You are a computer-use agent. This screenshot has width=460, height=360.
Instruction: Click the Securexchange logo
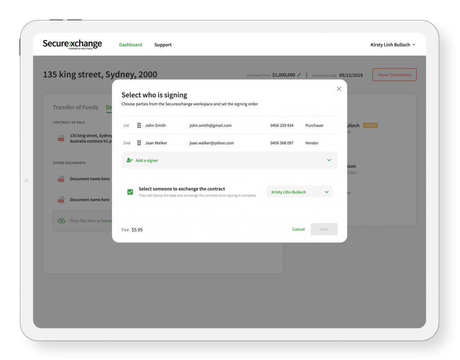[72, 44]
